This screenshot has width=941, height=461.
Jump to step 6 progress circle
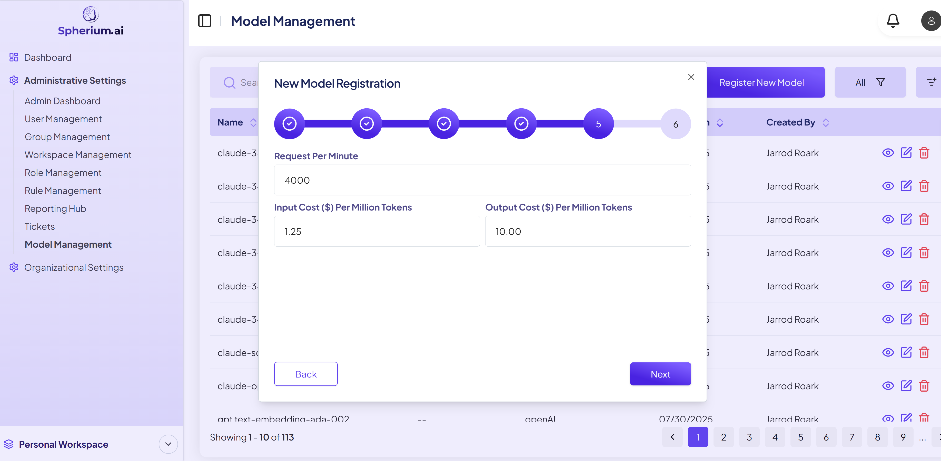676,124
